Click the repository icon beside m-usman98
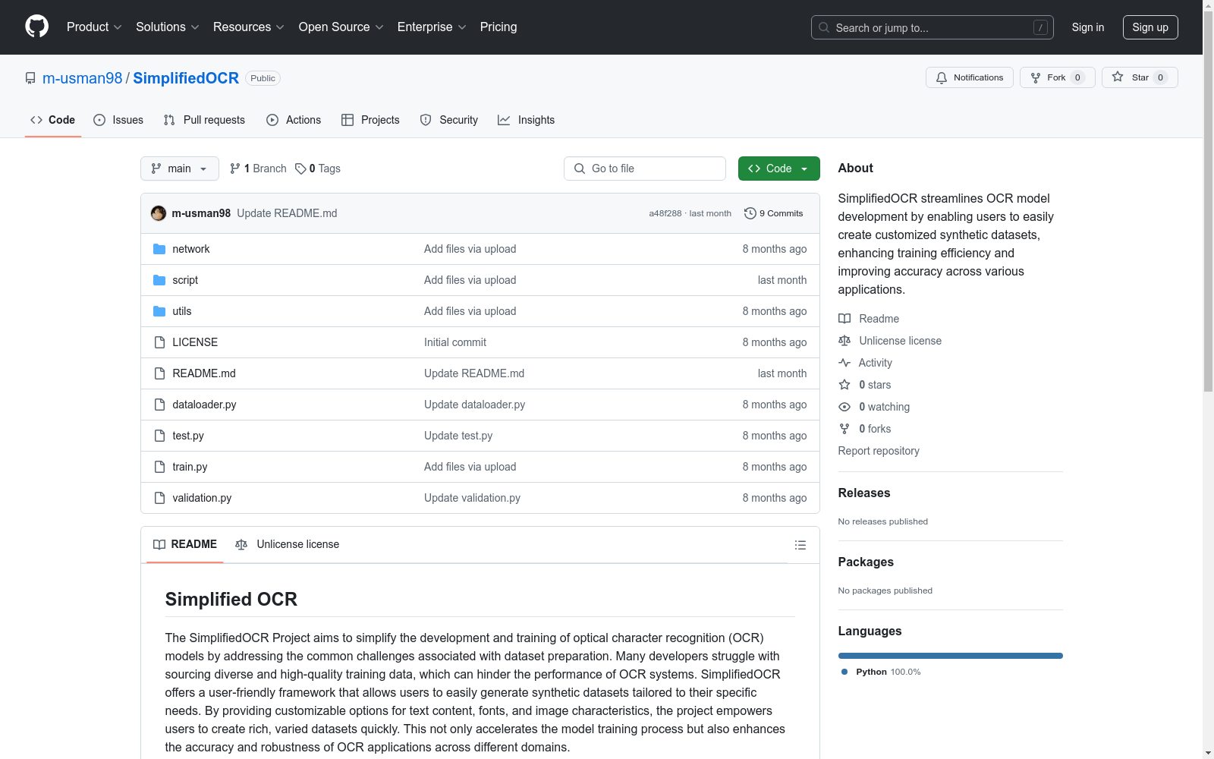1214x759 pixels. tap(30, 78)
